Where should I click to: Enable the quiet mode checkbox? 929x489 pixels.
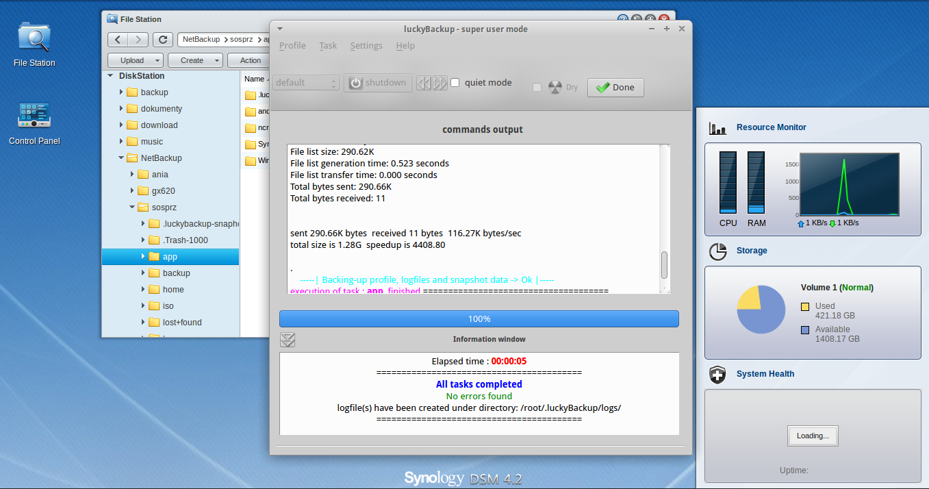(455, 83)
